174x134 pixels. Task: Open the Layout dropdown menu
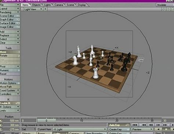click(x=10, y=8)
